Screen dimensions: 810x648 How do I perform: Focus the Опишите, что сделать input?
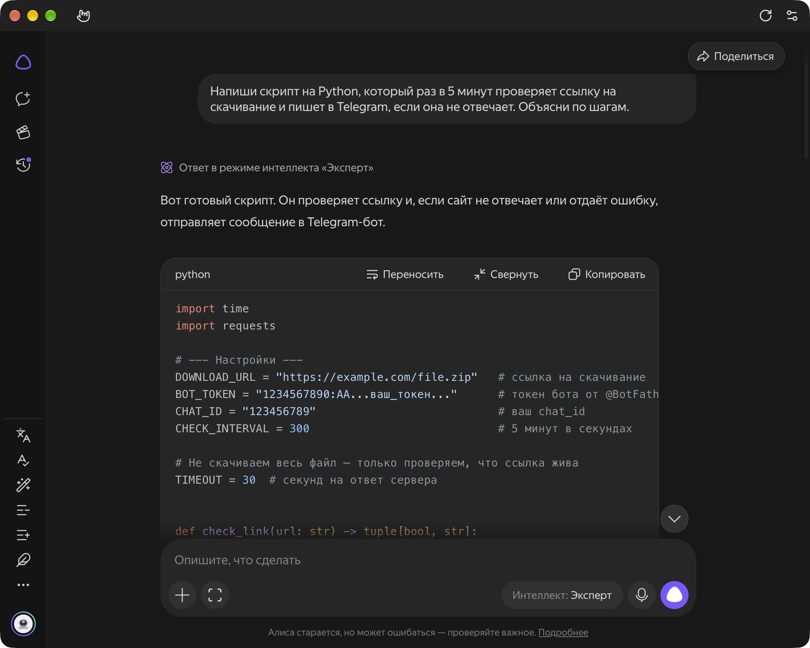pos(427,560)
